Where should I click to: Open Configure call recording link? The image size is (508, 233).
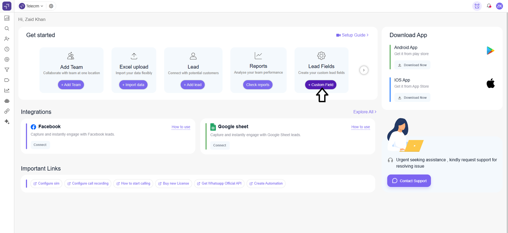pos(88,183)
